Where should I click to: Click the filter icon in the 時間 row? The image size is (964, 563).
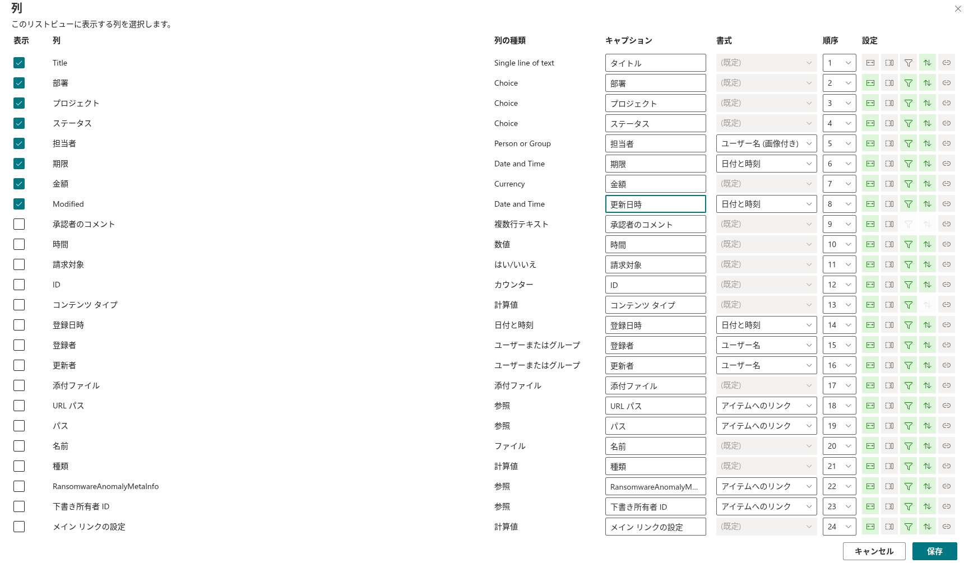click(909, 244)
